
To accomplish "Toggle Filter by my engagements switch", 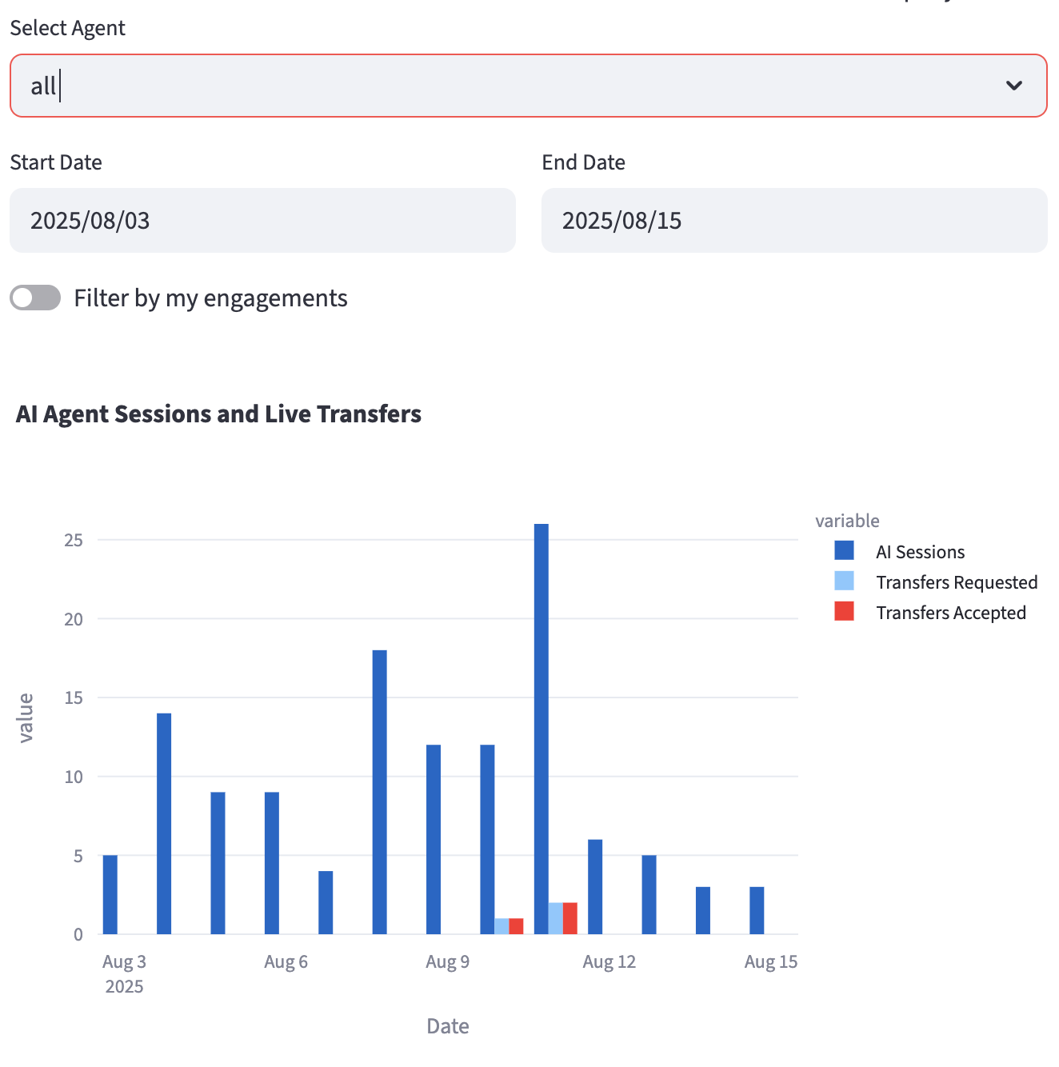I will [x=35, y=298].
